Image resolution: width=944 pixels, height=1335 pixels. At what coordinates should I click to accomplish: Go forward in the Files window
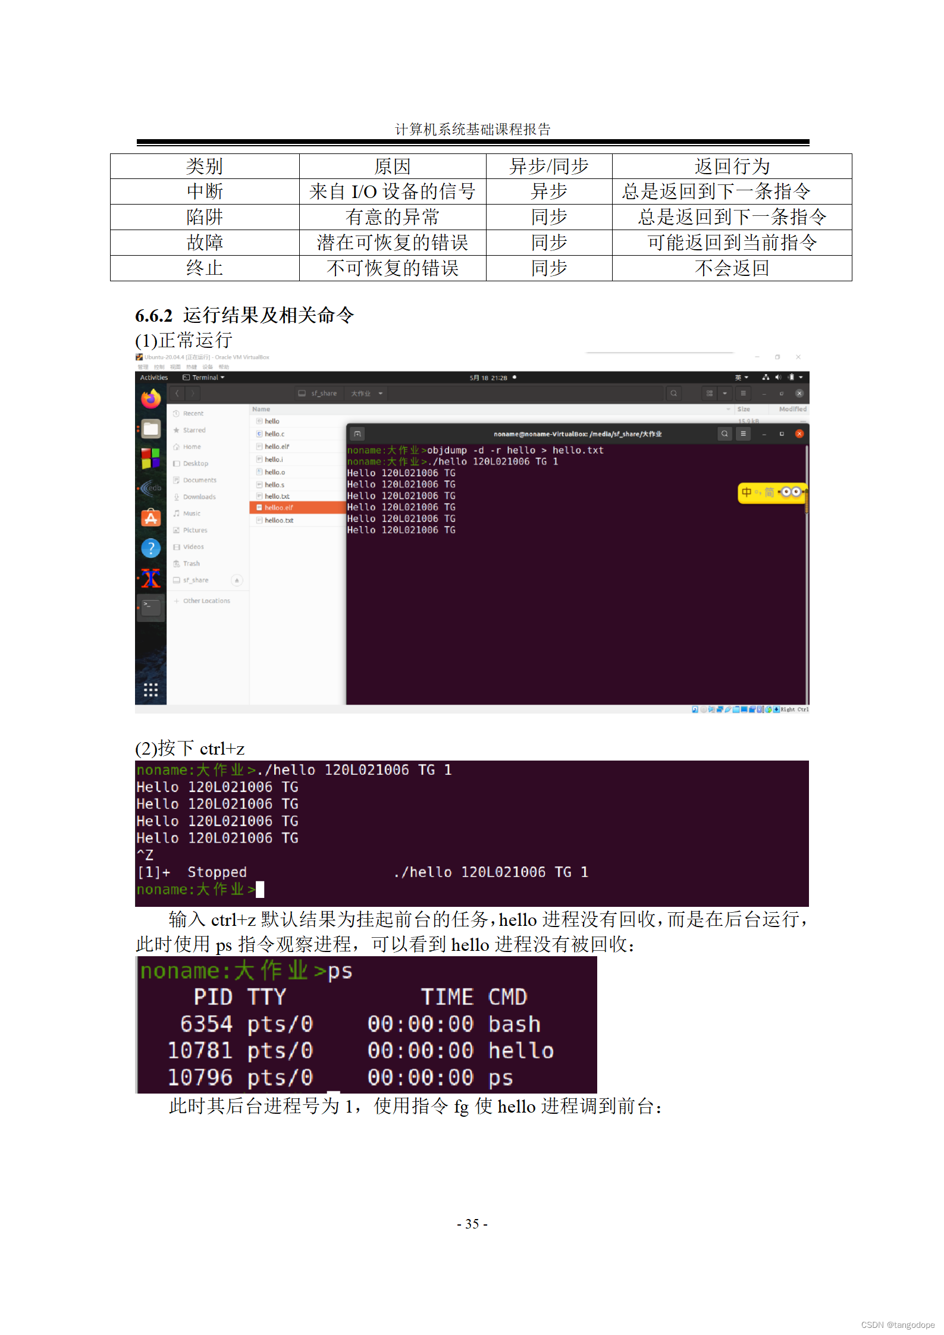(192, 393)
